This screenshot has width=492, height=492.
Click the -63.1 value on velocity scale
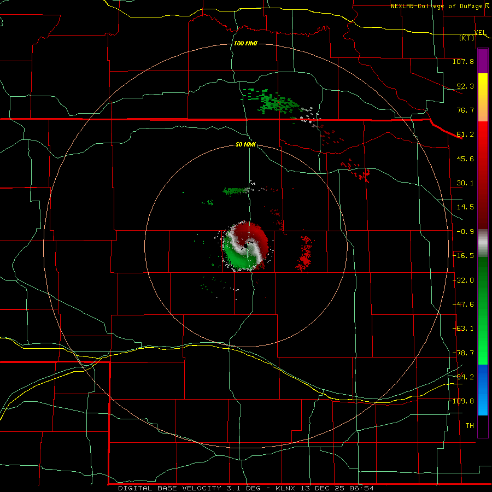[x=463, y=329]
